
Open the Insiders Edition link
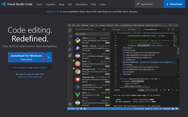pos(40,68)
